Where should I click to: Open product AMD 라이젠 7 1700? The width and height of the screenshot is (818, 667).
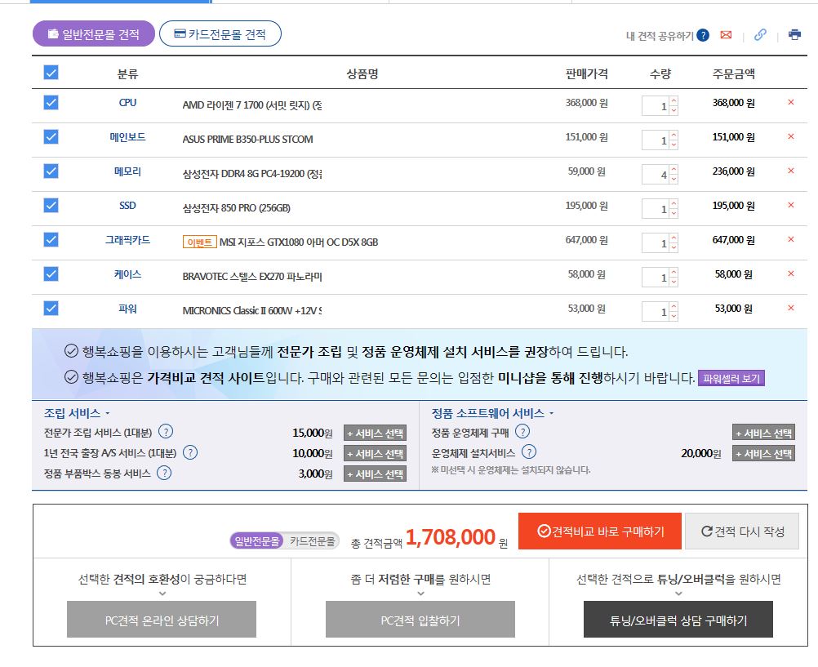[252, 104]
